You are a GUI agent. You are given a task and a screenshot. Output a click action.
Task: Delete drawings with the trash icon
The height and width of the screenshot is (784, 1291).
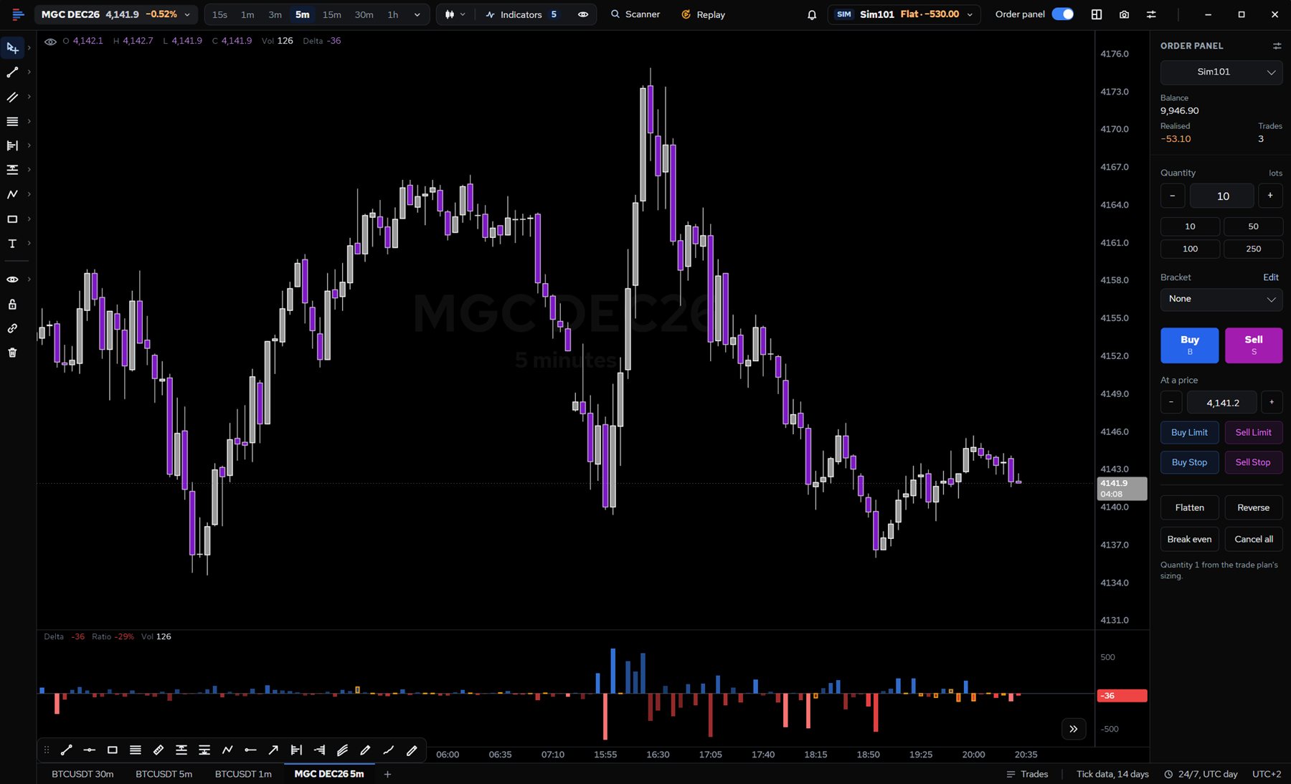pyautogui.click(x=12, y=353)
